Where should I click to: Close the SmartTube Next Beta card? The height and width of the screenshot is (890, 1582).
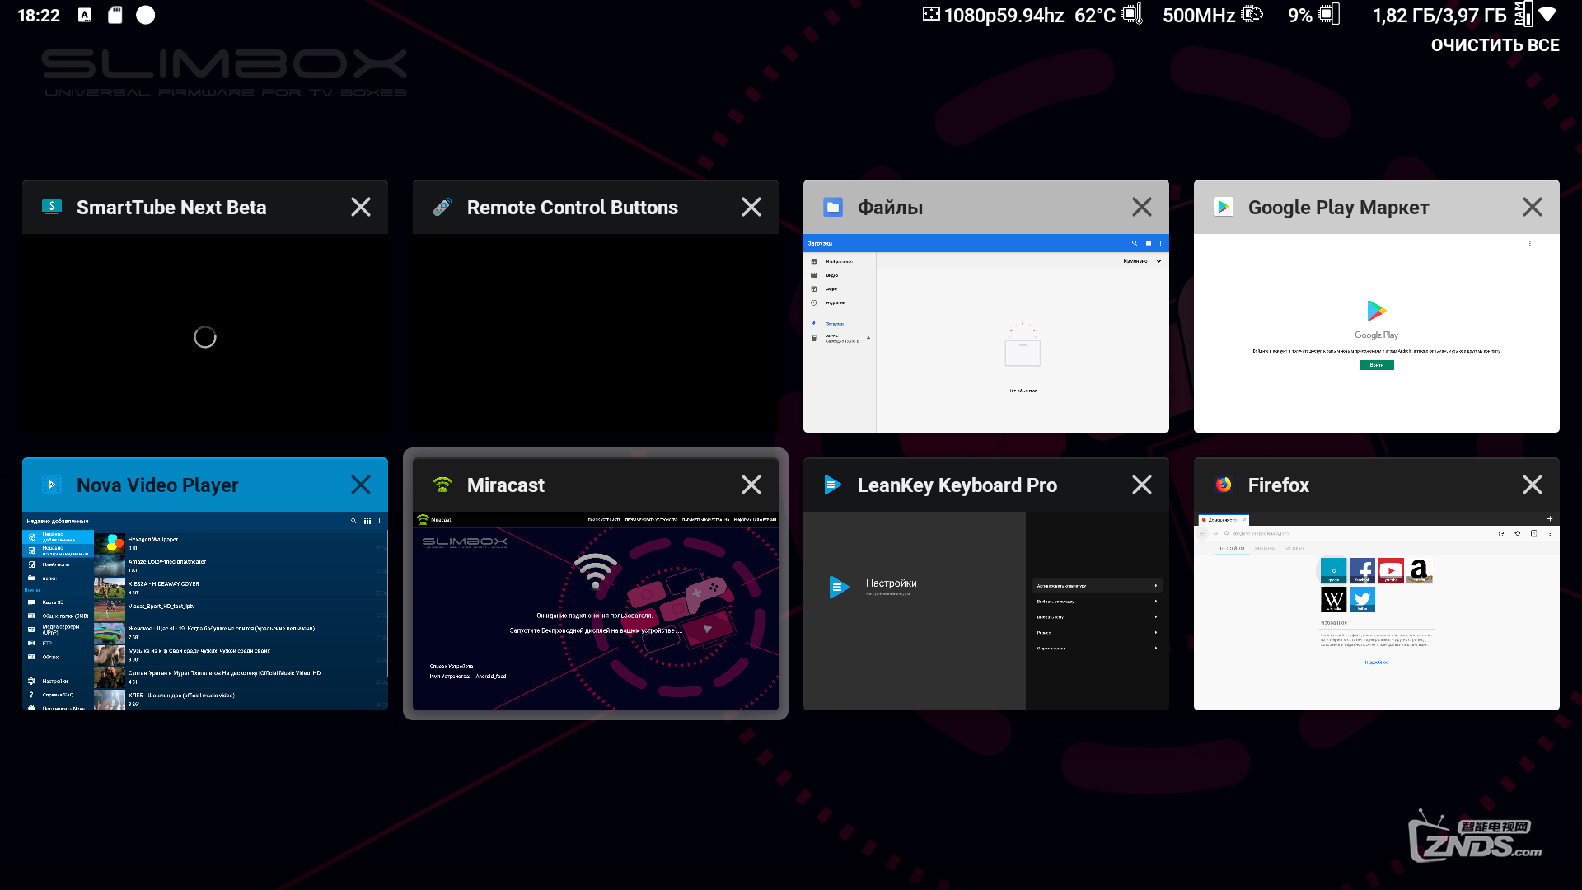coord(361,207)
